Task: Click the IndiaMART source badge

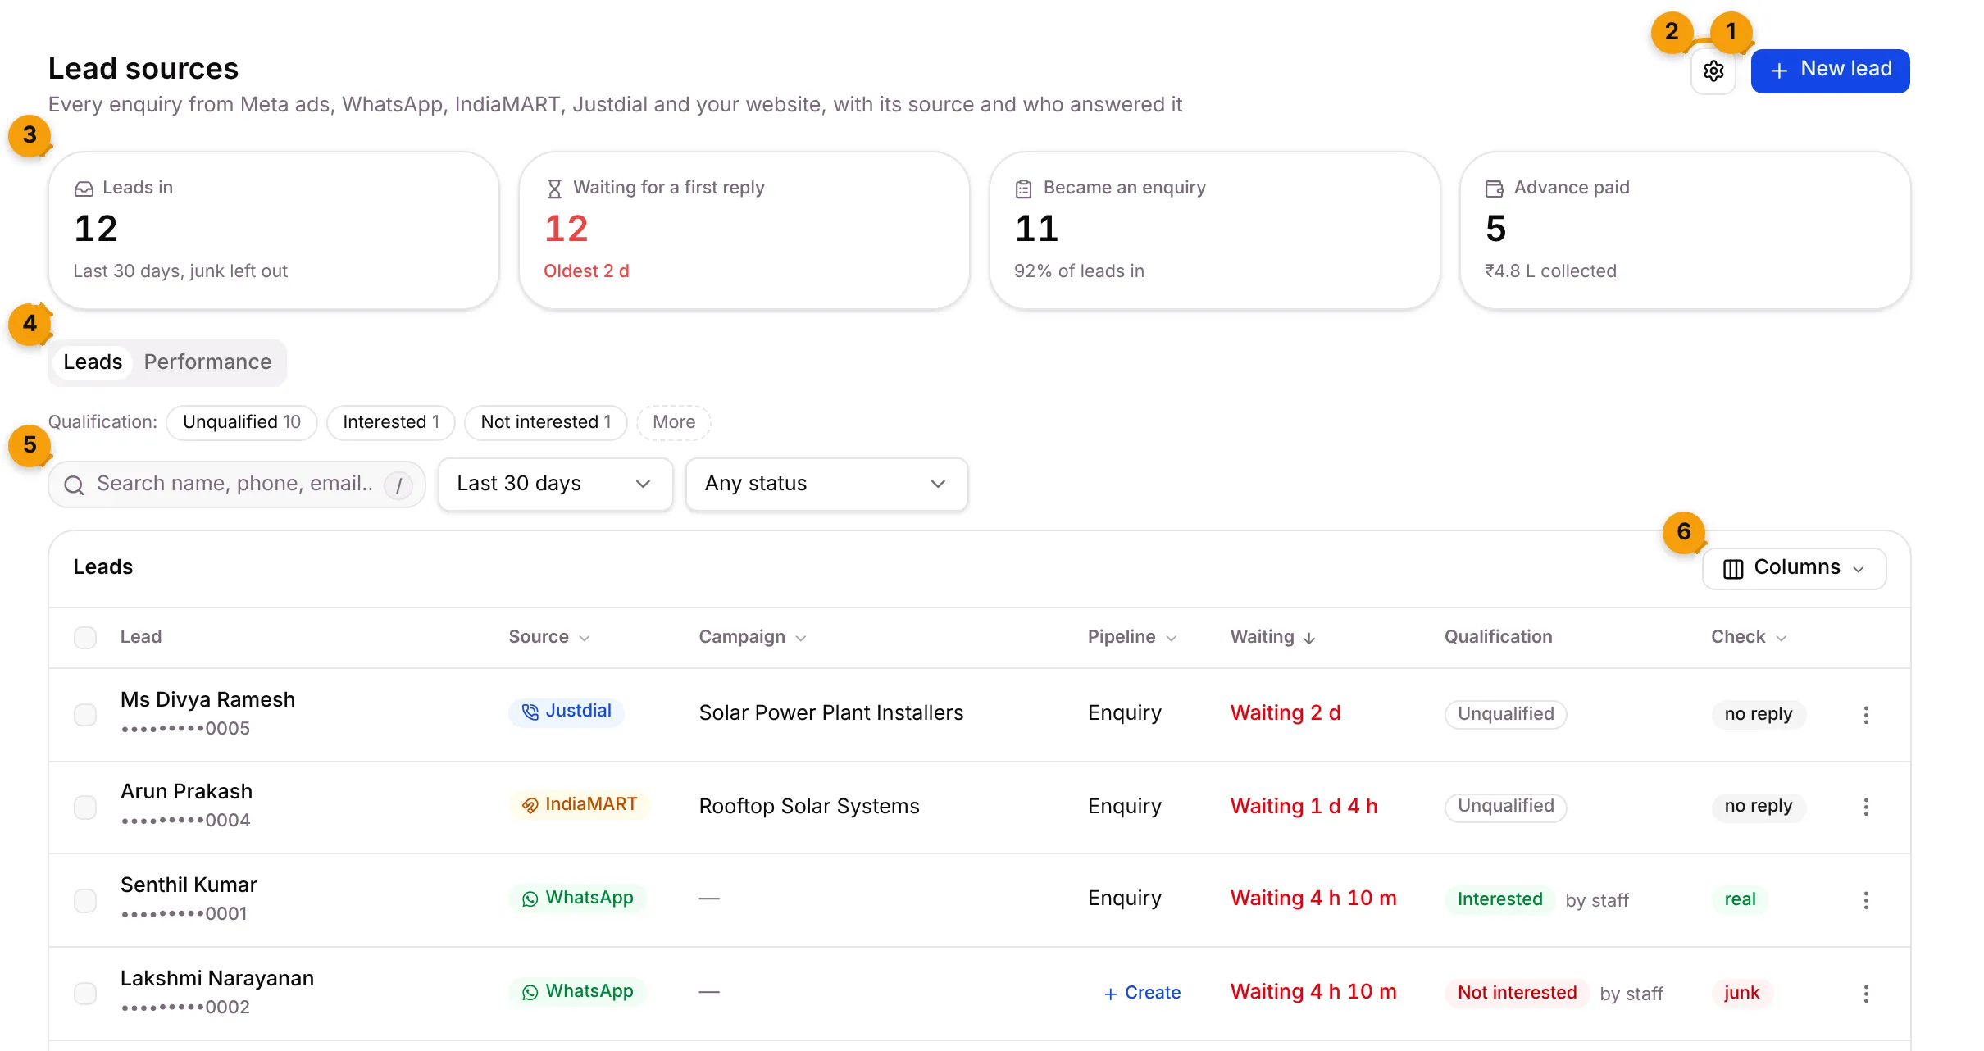Action: click(x=580, y=805)
